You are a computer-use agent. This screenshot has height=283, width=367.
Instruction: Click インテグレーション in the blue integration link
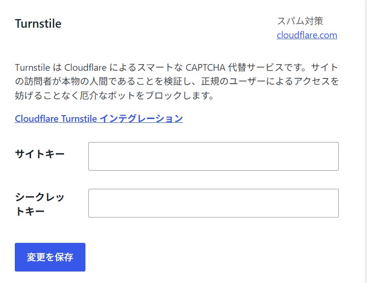point(141,119)
